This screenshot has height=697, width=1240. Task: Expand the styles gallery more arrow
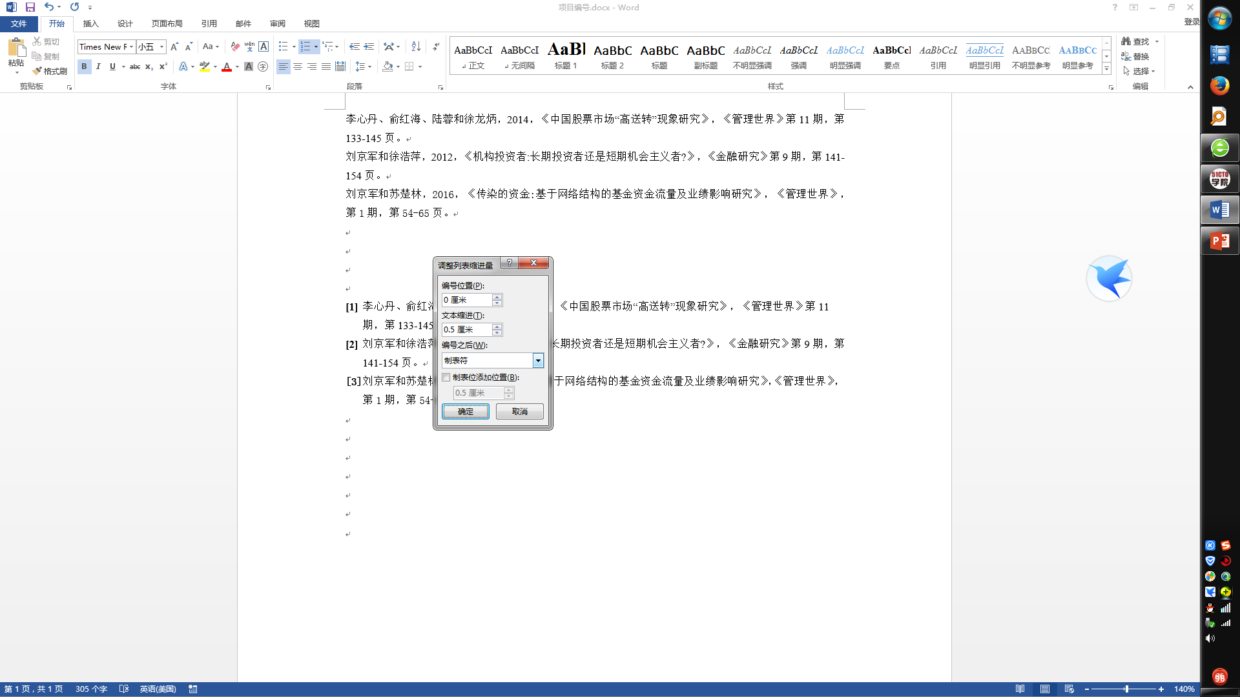click(x=1106, y=68)
